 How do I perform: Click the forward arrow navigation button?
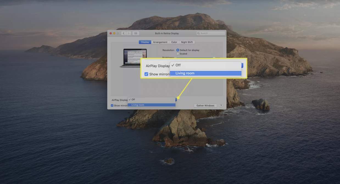point(129,33)
